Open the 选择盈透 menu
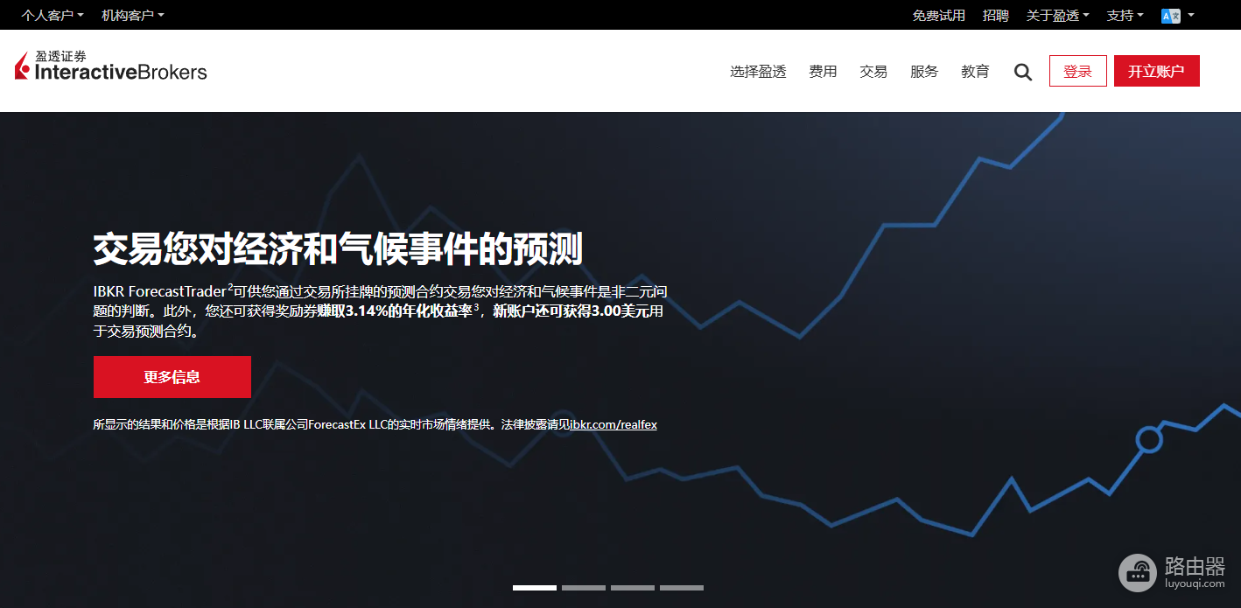The width and height of the screenshot is (1241, 608). click(758, 72)
